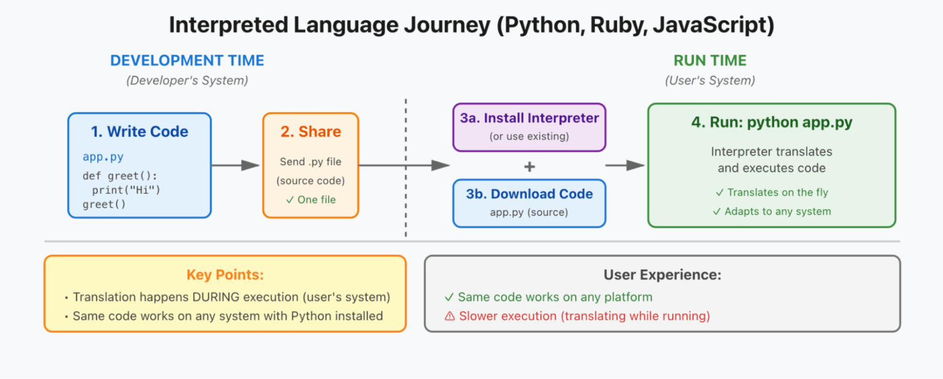943x379 pixels.
Task: Click the 4. Run: python app.py heading
Action: 772,122
